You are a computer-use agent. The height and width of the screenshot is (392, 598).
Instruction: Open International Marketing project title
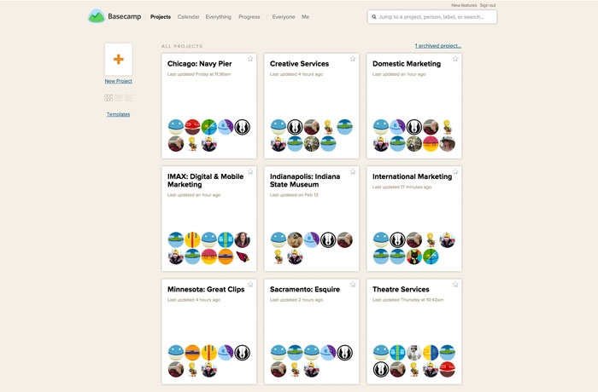[412, 176]
